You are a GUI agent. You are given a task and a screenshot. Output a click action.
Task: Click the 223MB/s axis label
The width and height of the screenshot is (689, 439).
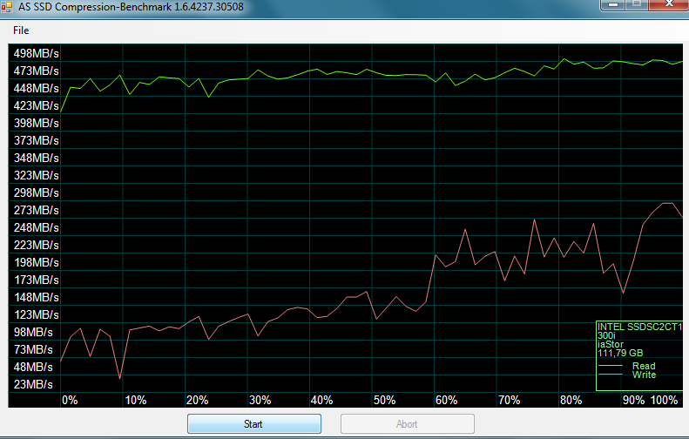click(x=36, y=246)
